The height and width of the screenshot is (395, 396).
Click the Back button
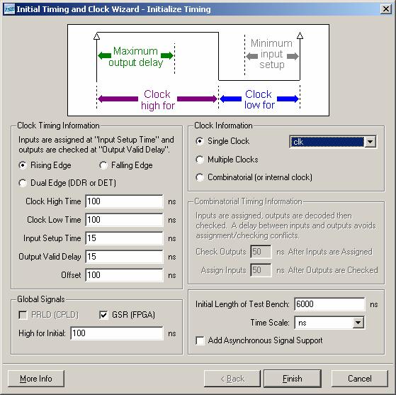click(x=232, y=379)
